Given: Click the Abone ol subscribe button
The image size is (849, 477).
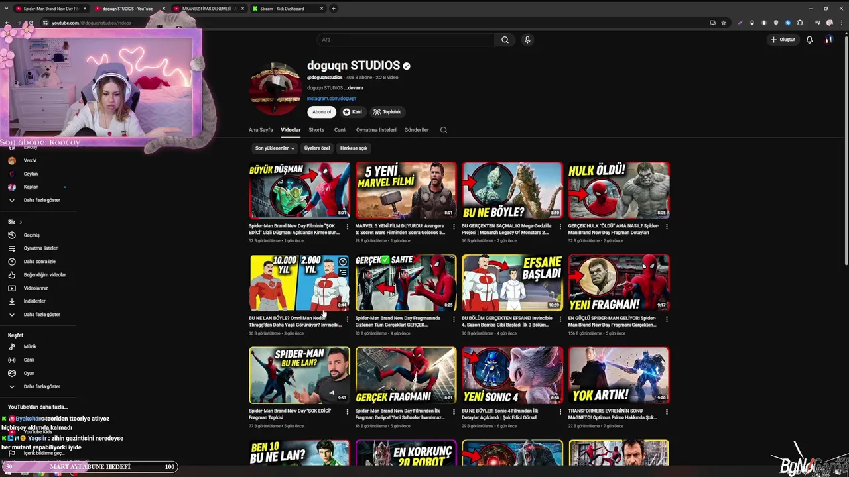Looking at the screenshot, I should click(322, 112).
